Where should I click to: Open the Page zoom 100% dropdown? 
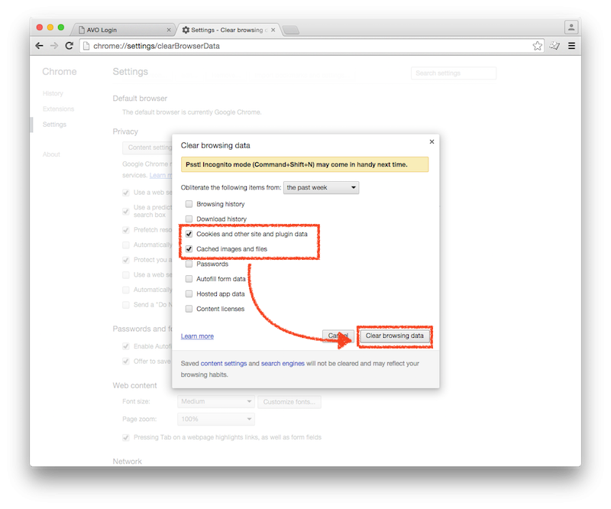tap(216, 419)
